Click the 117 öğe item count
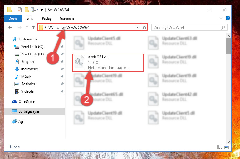The width and height of the screenshot is (240, 159). click(14, 147)
